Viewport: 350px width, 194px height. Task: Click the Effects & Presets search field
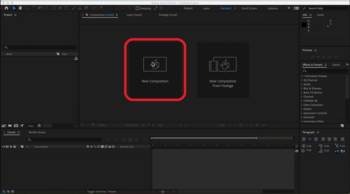pos(325,71)
